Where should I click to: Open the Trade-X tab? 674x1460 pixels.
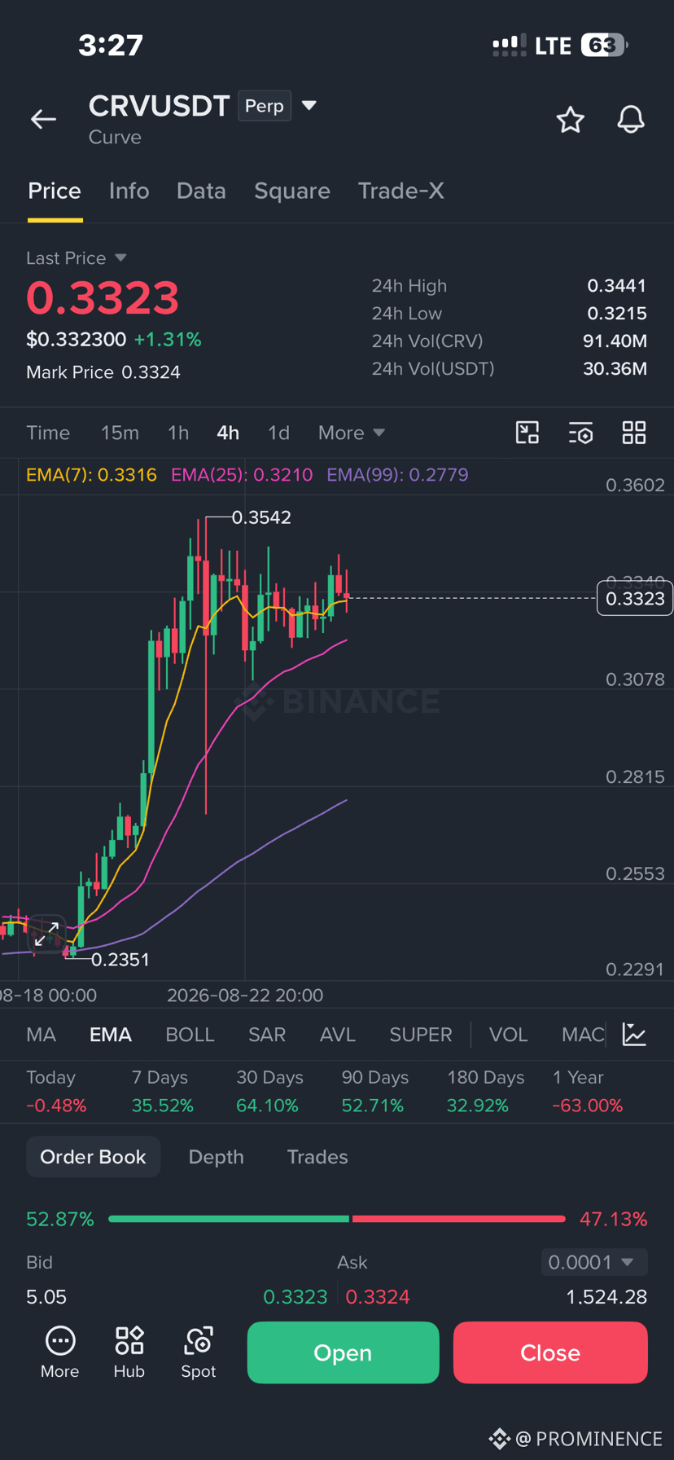point(401,191)
